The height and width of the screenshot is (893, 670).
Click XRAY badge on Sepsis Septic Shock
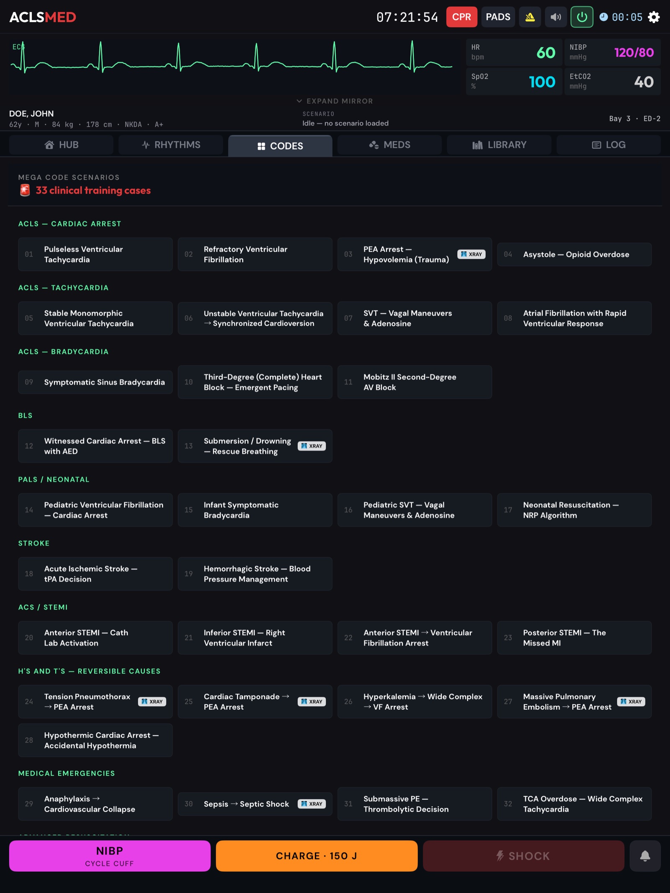click(x=312, y=804)
